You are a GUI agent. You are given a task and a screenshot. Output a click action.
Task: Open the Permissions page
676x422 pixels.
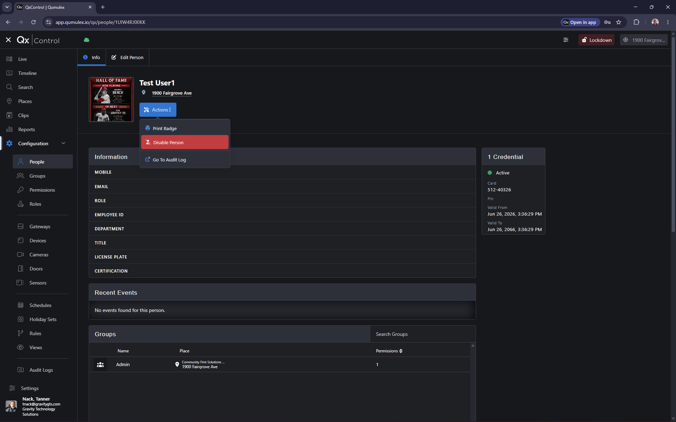point(43,190)
